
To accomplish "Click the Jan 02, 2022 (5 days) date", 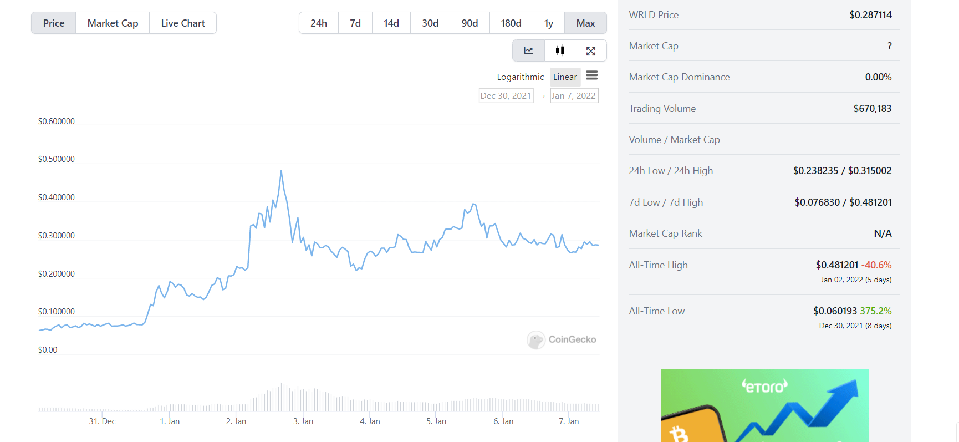I will 856,280.
